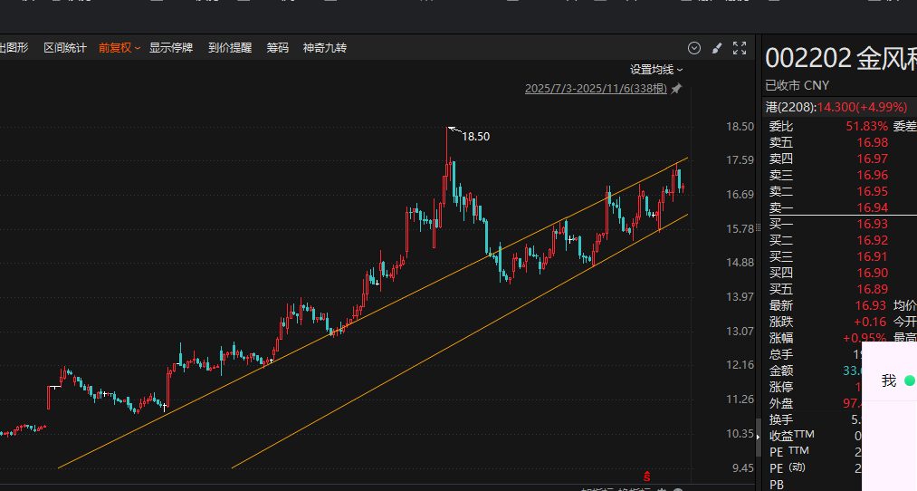Click the 18.50 high price label
Image resolution: width=917 pixels, height=491 pixels.
475,137
